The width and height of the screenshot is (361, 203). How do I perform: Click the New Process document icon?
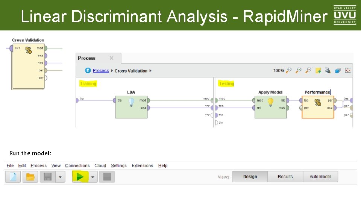click(13, 177)
